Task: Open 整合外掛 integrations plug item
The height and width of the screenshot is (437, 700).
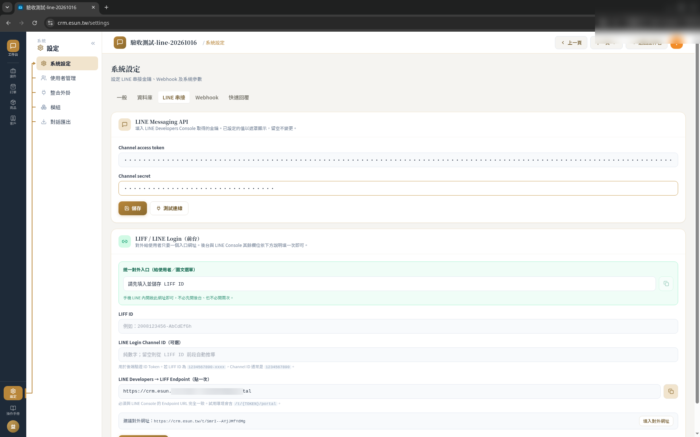Action: coord(67,92)
